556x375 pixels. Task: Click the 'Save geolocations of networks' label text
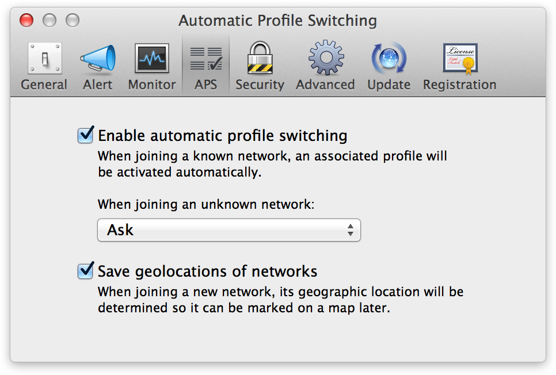[x=208, y=271]
